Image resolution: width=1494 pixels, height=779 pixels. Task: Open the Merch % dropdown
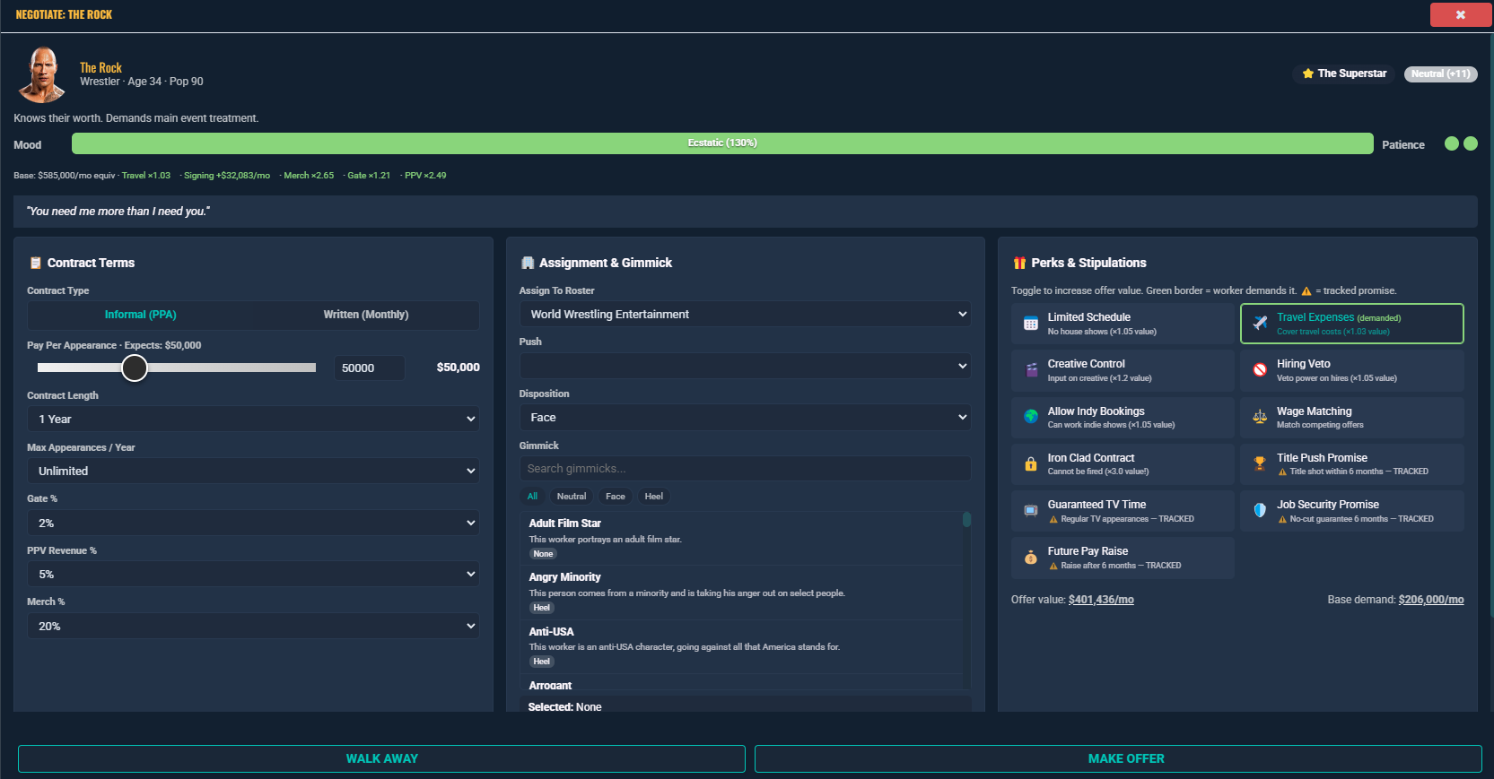point(253,626)
